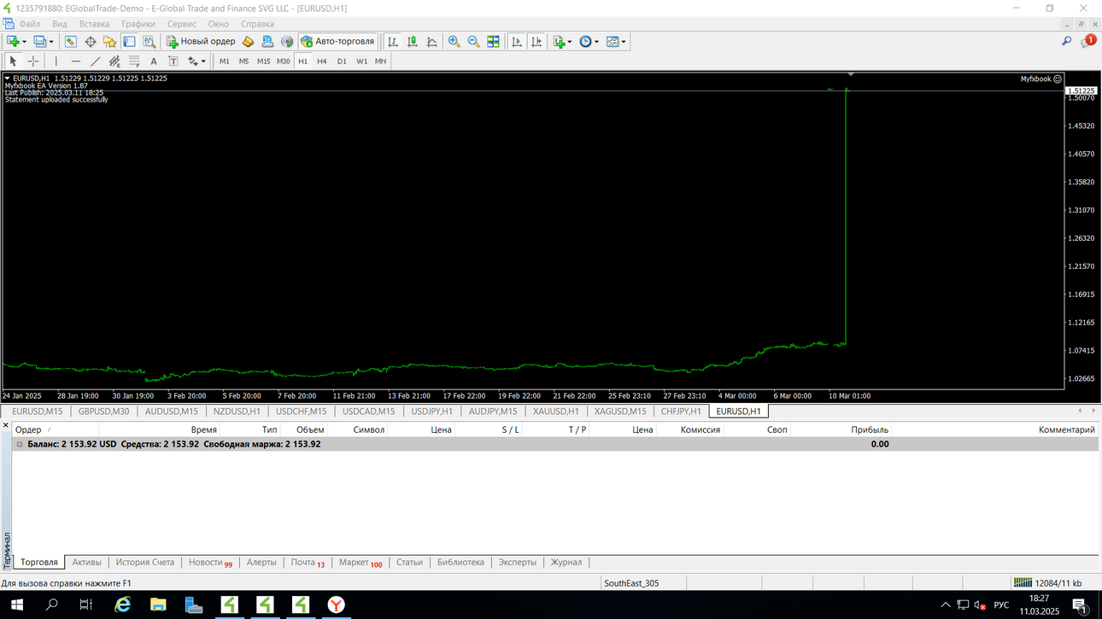
Task: Select the M5 timeframe
Action: pos(243,61)
